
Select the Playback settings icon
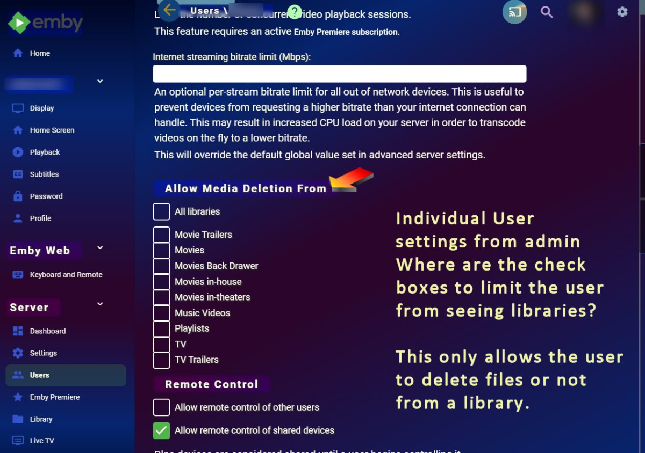pyautogui.click(x=18, y=152)
